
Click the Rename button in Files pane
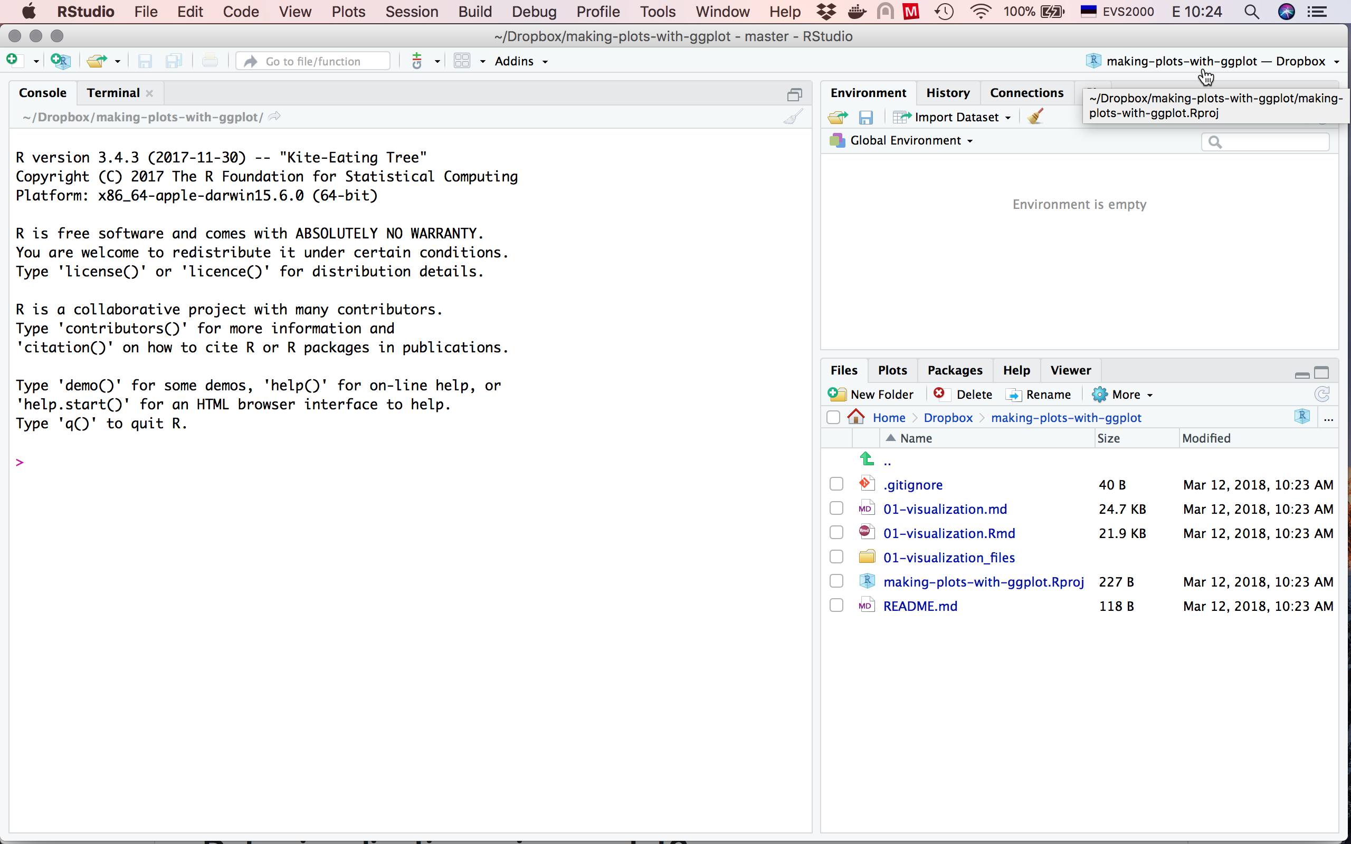coord(1039,395)
